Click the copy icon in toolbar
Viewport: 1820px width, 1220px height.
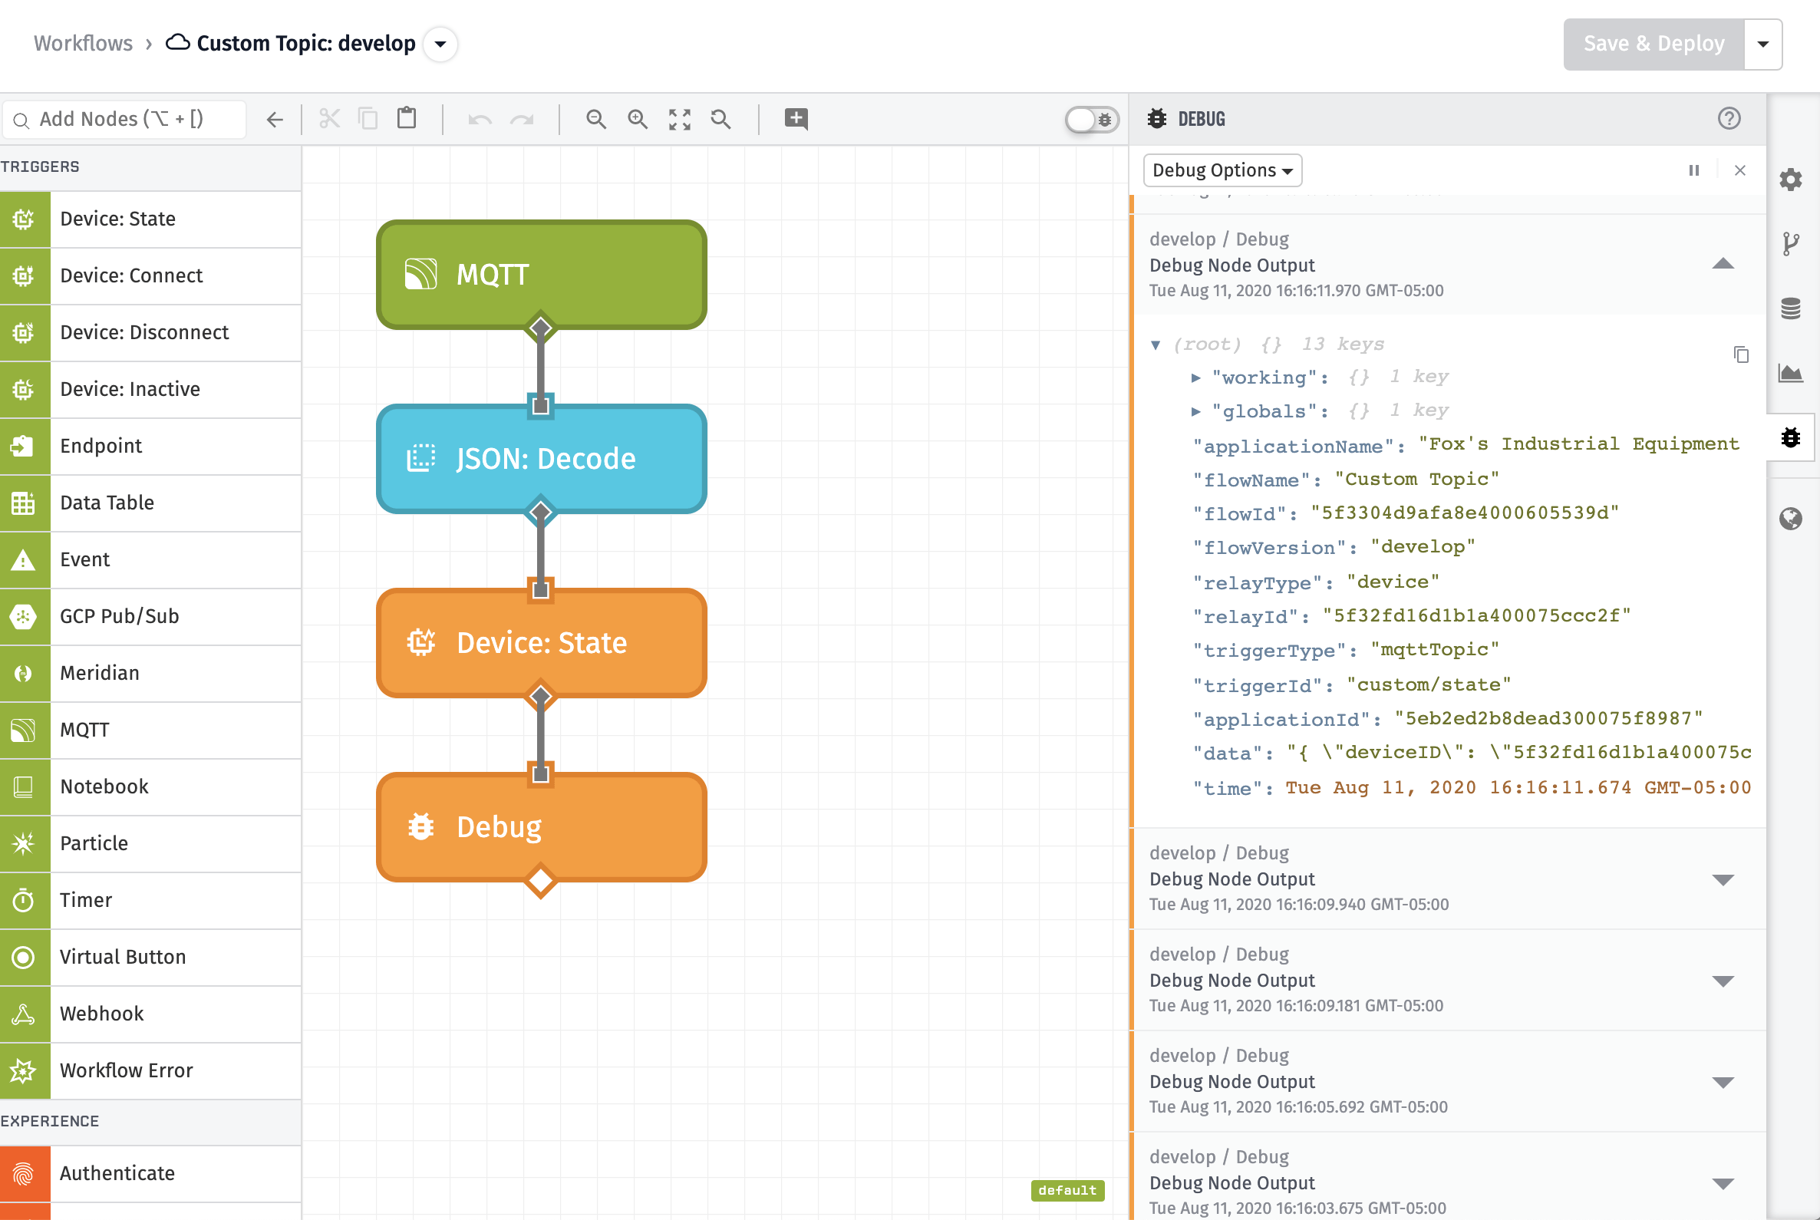(368, 119)
